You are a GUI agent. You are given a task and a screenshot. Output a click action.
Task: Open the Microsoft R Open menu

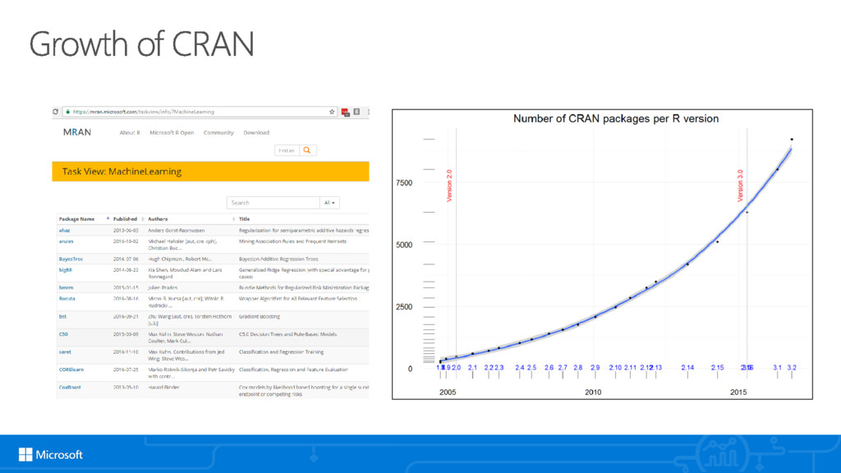click(x=172, y=132)
